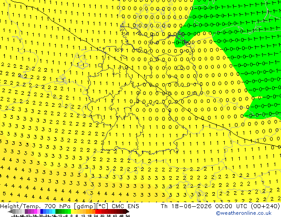281x217 pixels.
Task: Pick the bright yellow swatch in the legend
Action: tap(72, 212)
